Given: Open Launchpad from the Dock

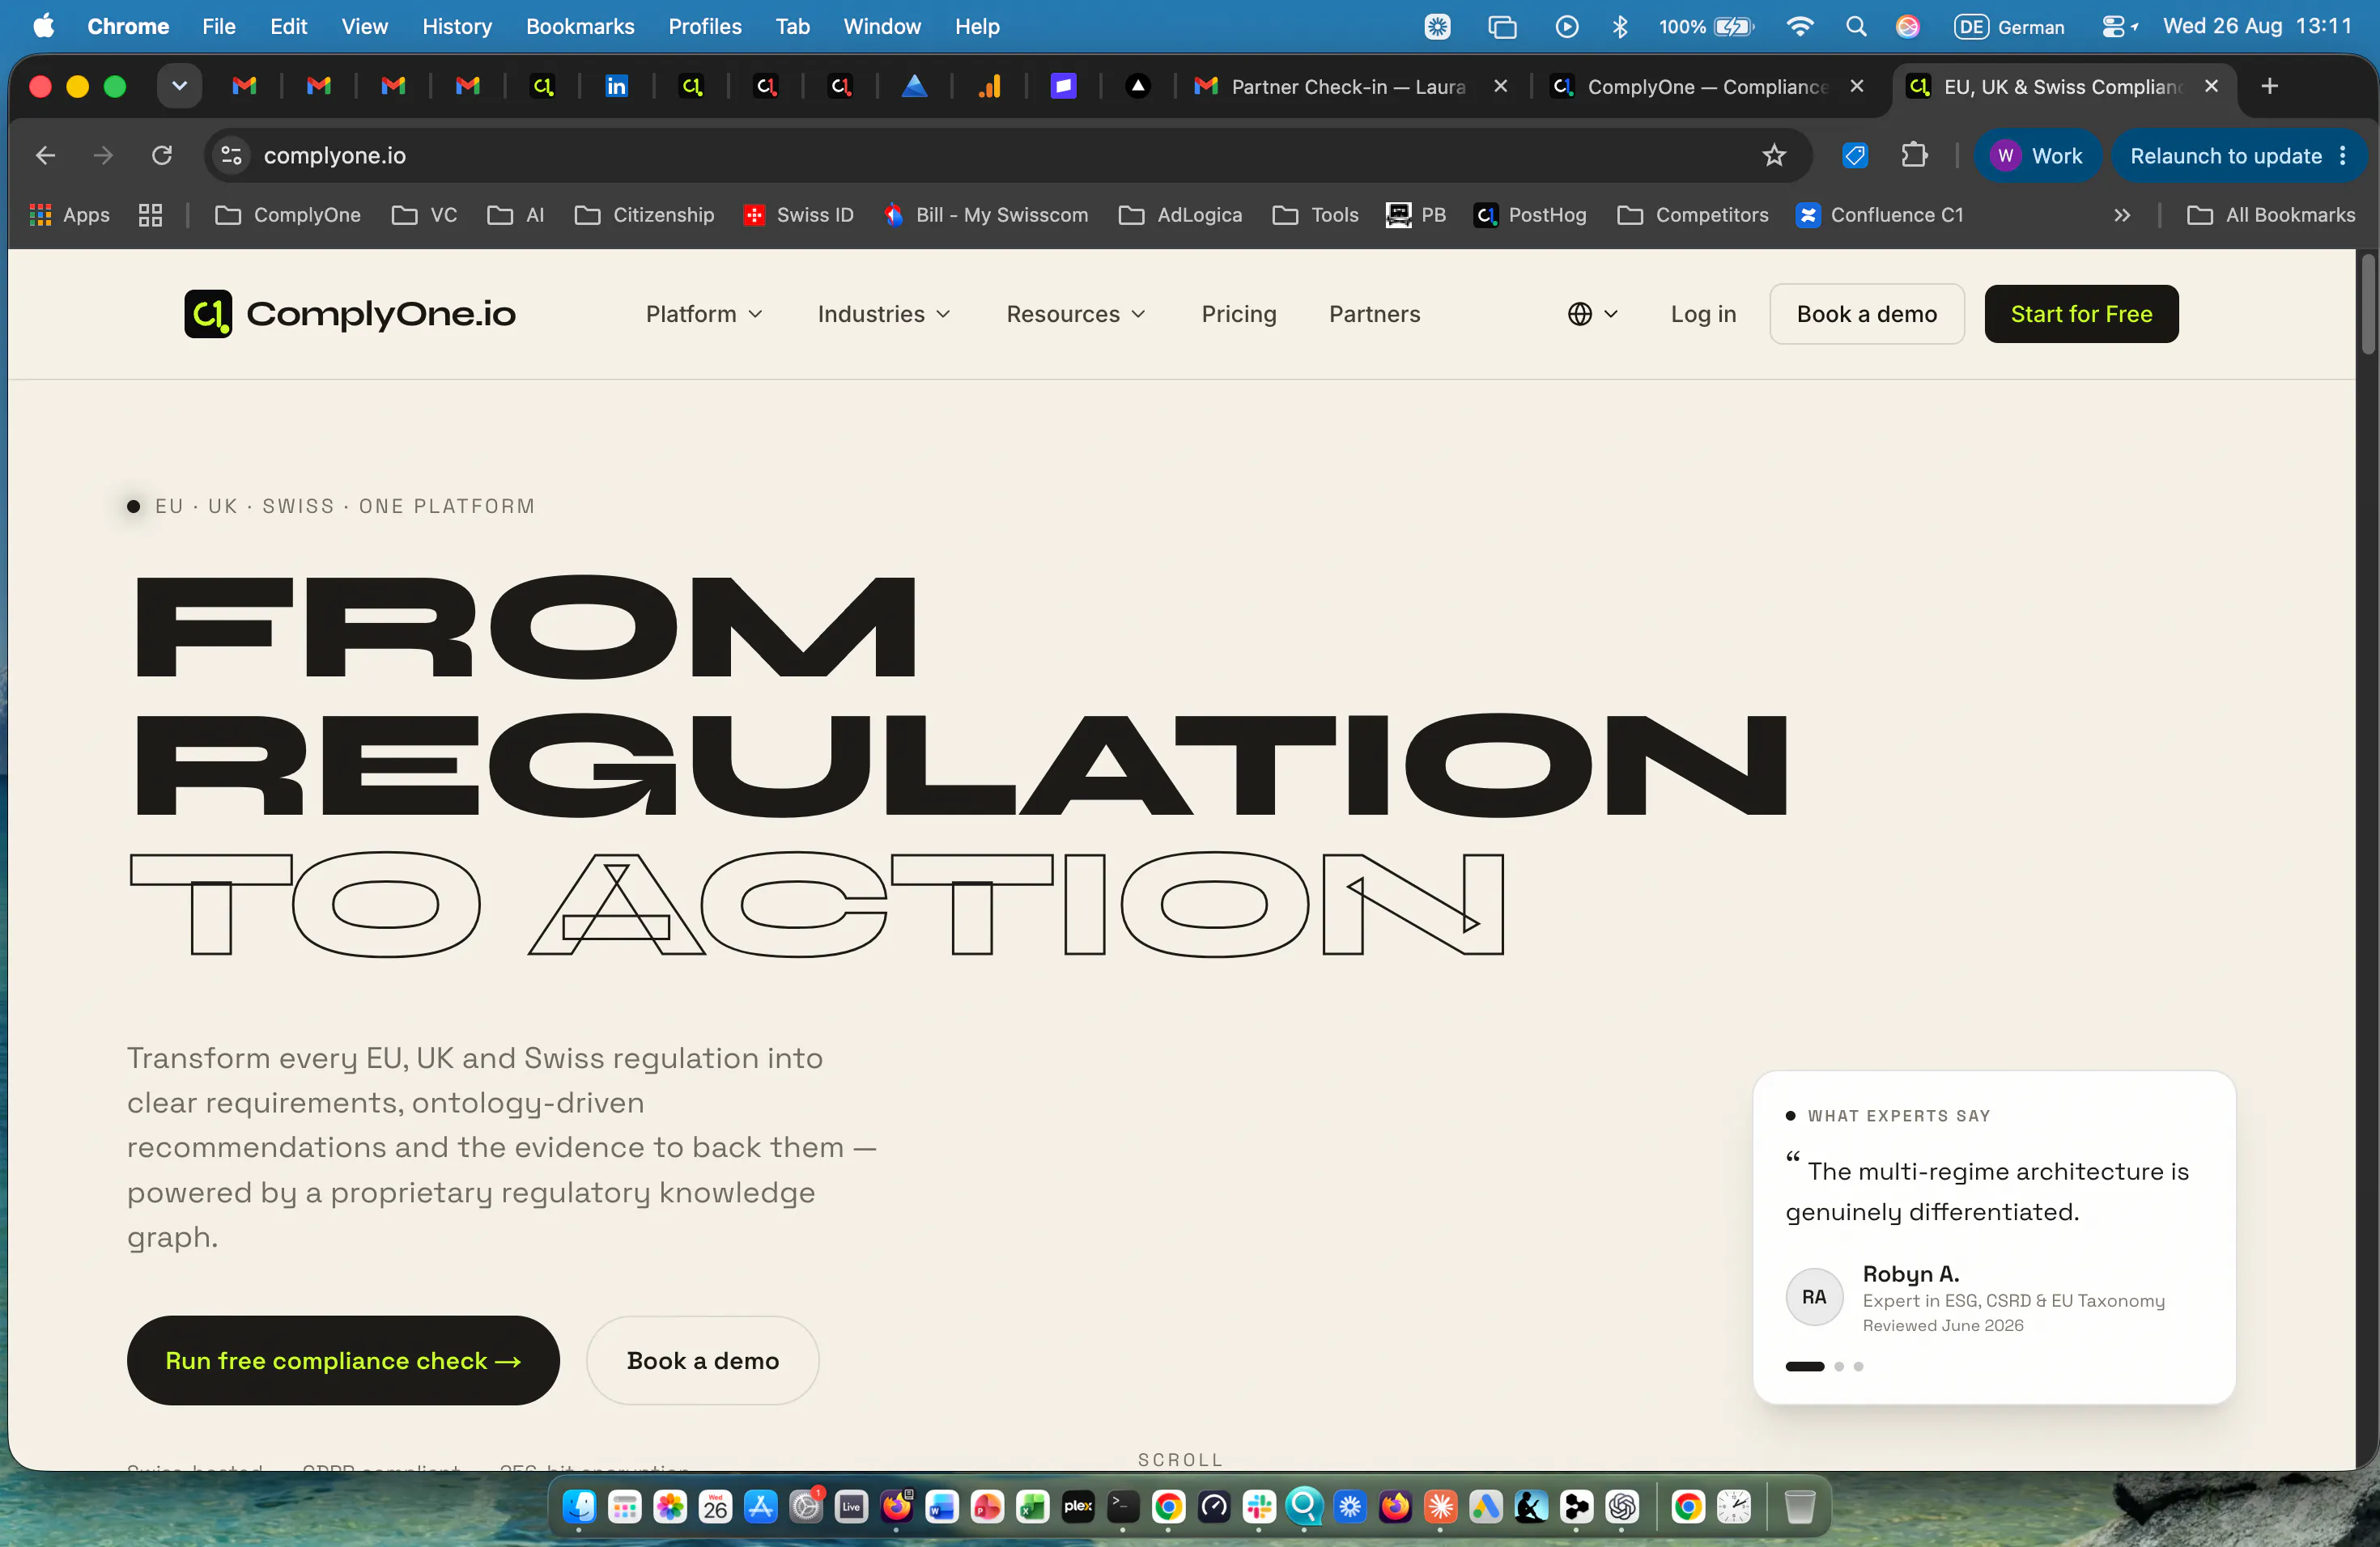Looking at the screenshot, I should pos(625,1506).
